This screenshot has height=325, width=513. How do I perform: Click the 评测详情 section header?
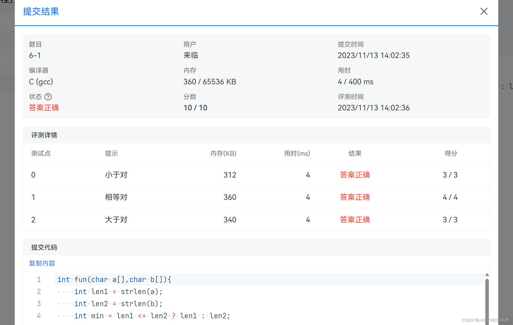click(44, 135)
